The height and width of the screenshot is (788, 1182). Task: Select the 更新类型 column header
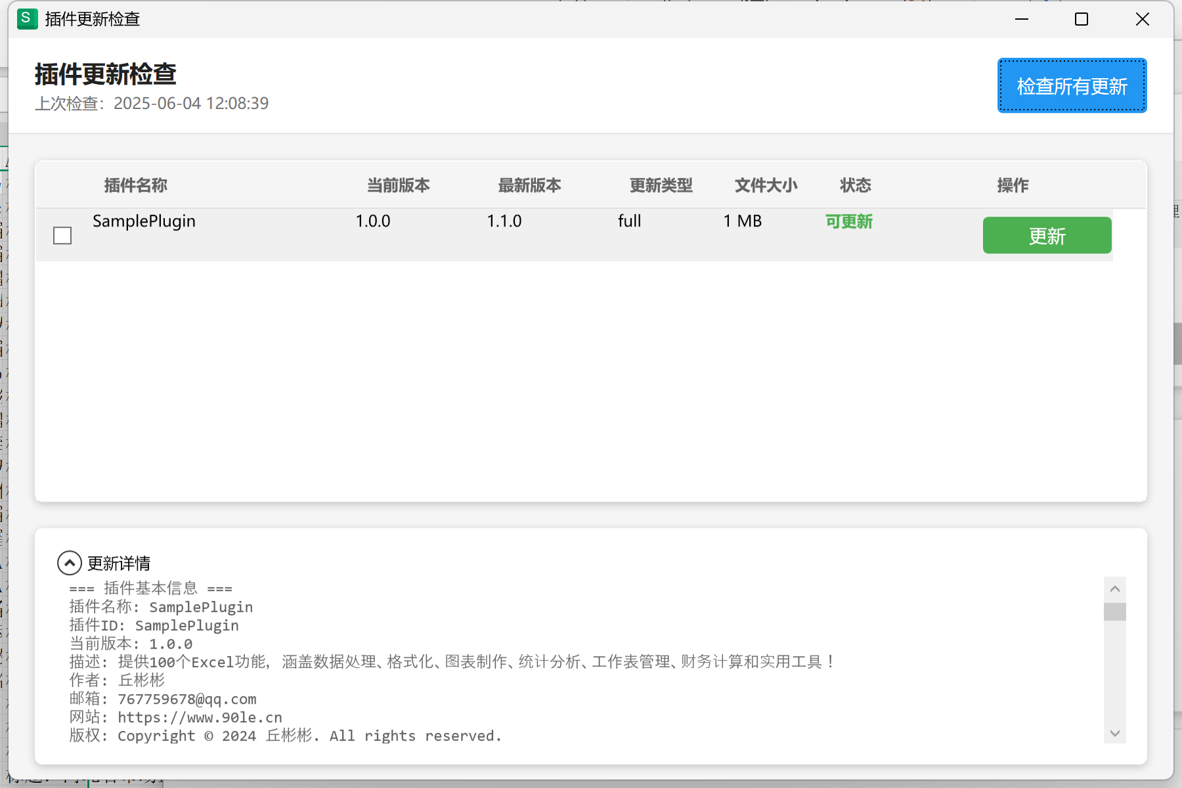(x=661, y=186)
